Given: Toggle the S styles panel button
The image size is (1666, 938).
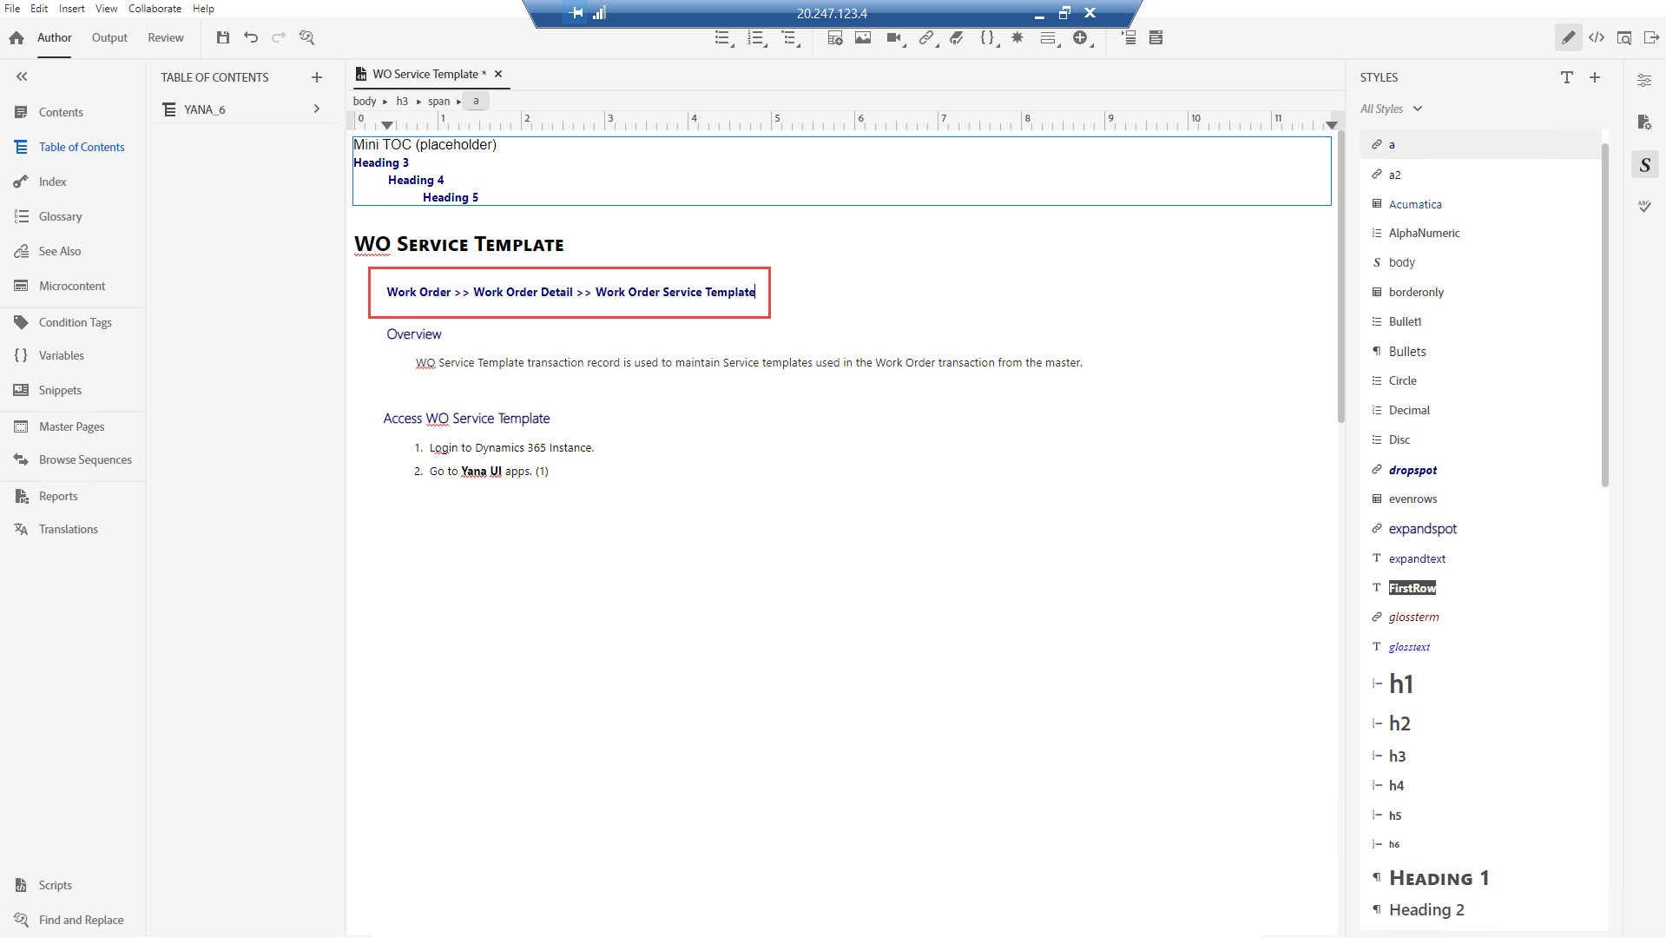Looking at the screenshot, I should [1645, 164].
